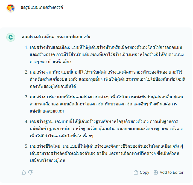Click the line แข่งขันและชนะเกม
This screenshot has height=185, width=193.
point(47,111)
